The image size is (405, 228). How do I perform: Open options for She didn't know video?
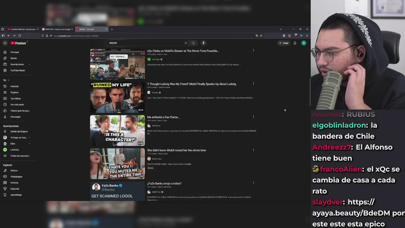(x=253, y=150)
